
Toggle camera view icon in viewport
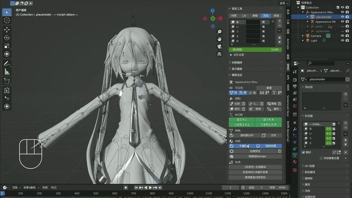click(220, 46)
